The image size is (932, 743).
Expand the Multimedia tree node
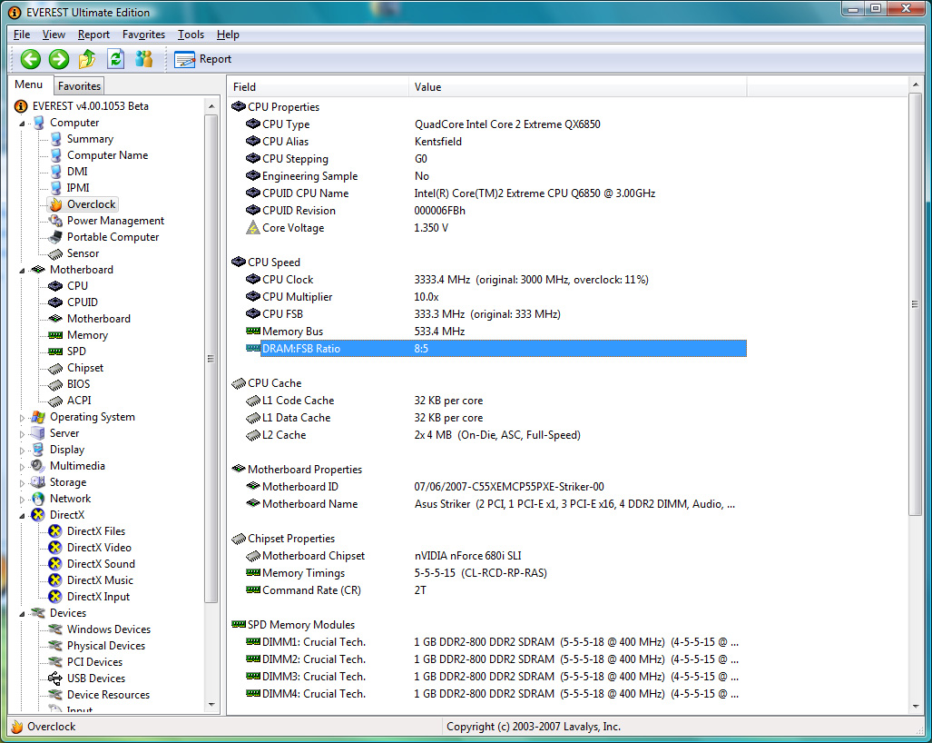coord(22,467)
